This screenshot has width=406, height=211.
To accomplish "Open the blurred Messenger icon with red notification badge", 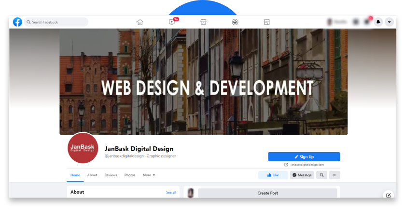I will [x=367, y=22].
